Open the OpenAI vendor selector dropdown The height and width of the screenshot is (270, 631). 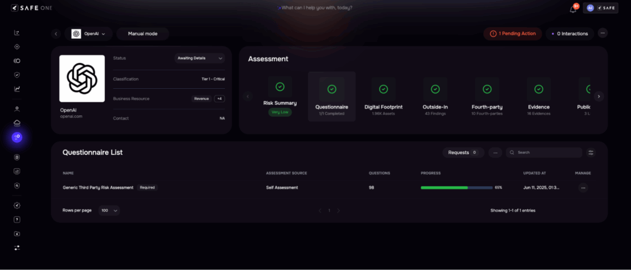point(88,34)
